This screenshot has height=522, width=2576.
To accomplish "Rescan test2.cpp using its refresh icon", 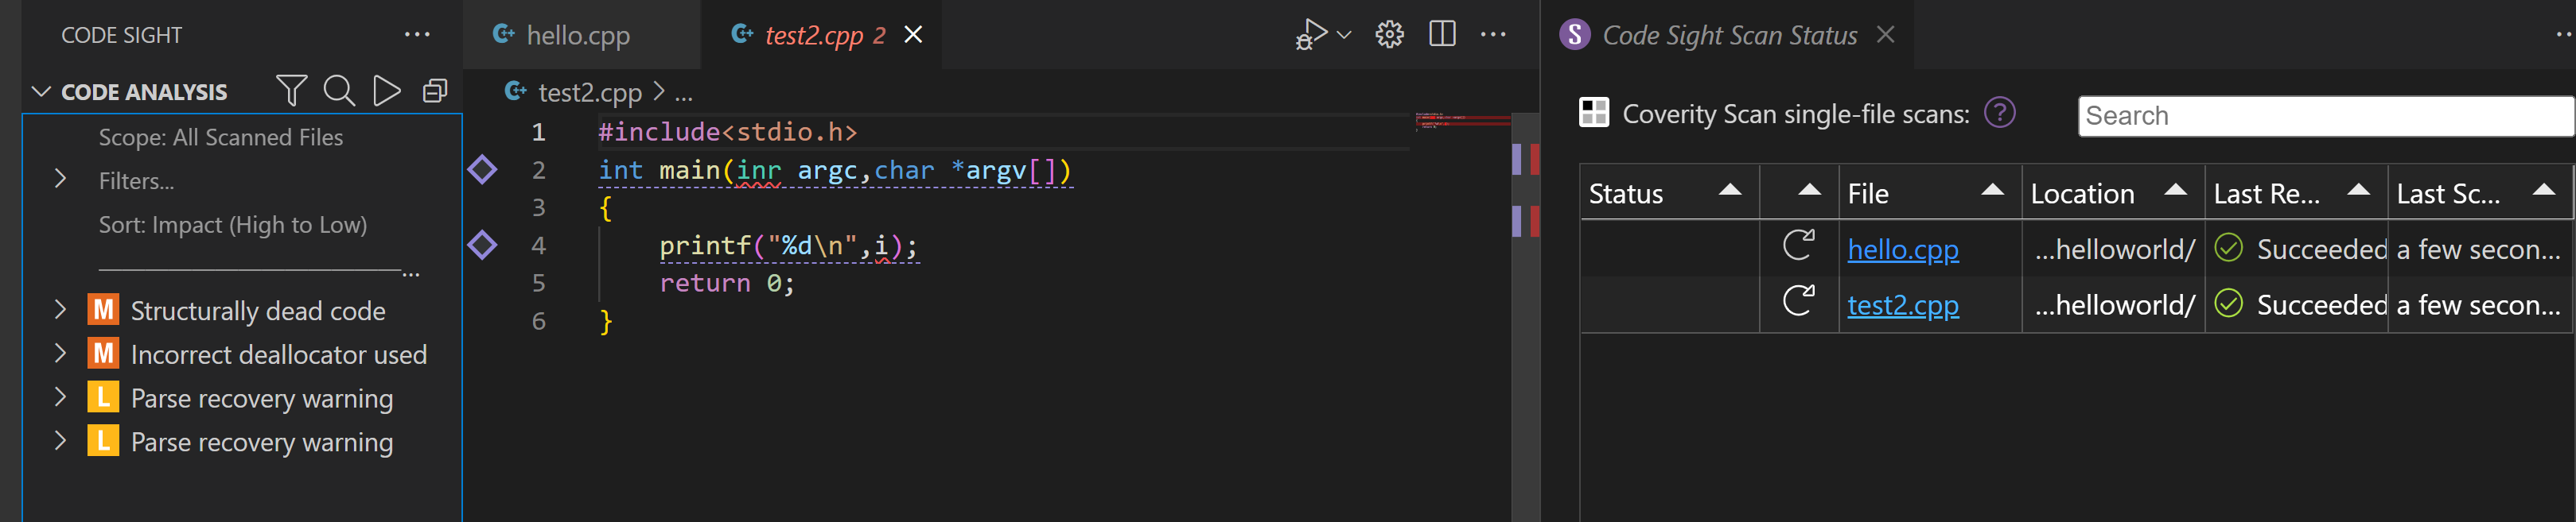I will coord(1798,301).
